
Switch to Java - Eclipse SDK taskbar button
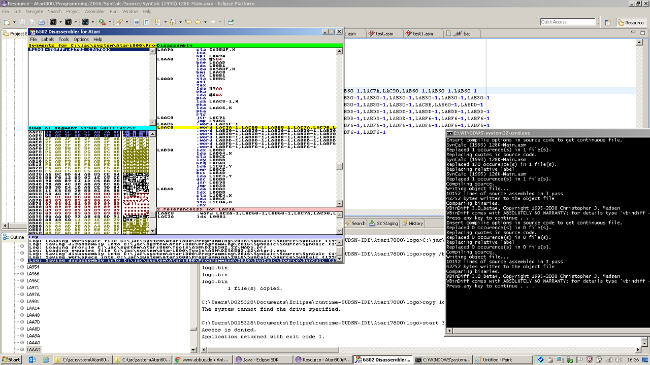pos(263,359)
